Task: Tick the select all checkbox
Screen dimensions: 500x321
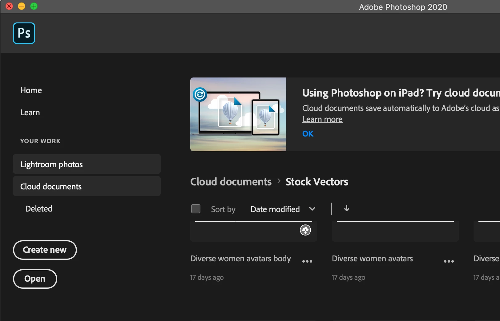Action: click(x=196, y=209)
